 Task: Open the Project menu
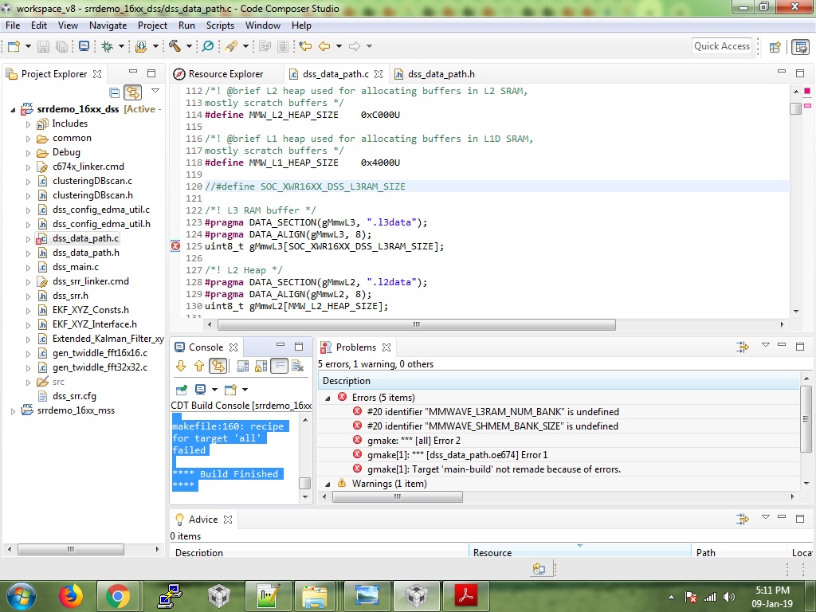(x=152, y=25)
